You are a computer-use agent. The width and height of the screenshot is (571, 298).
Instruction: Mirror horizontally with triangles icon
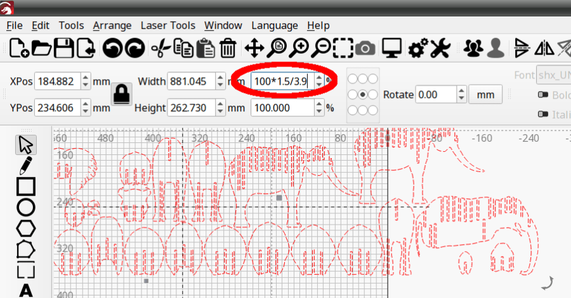(544, 48)
